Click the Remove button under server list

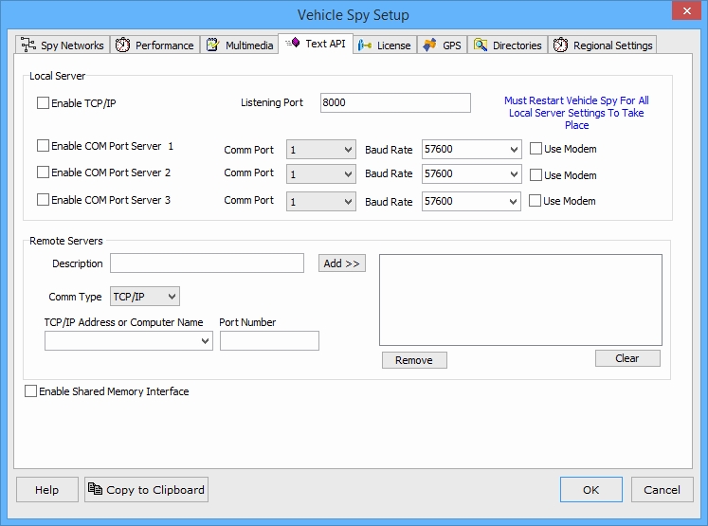tap(413, 360)
